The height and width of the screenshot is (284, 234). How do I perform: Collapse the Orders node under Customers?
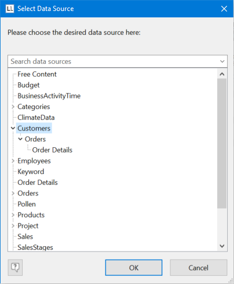pyautogui.click(x=20, y=139)
